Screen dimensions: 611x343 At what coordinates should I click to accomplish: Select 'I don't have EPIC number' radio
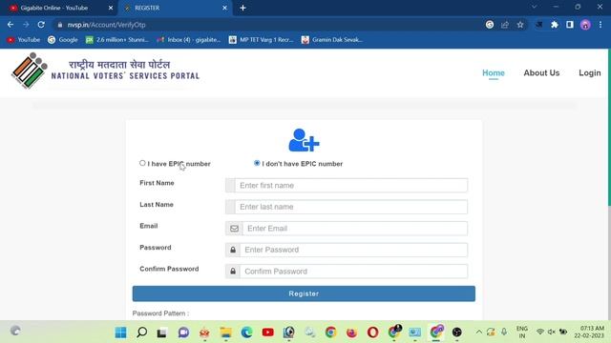coord(257,163)
